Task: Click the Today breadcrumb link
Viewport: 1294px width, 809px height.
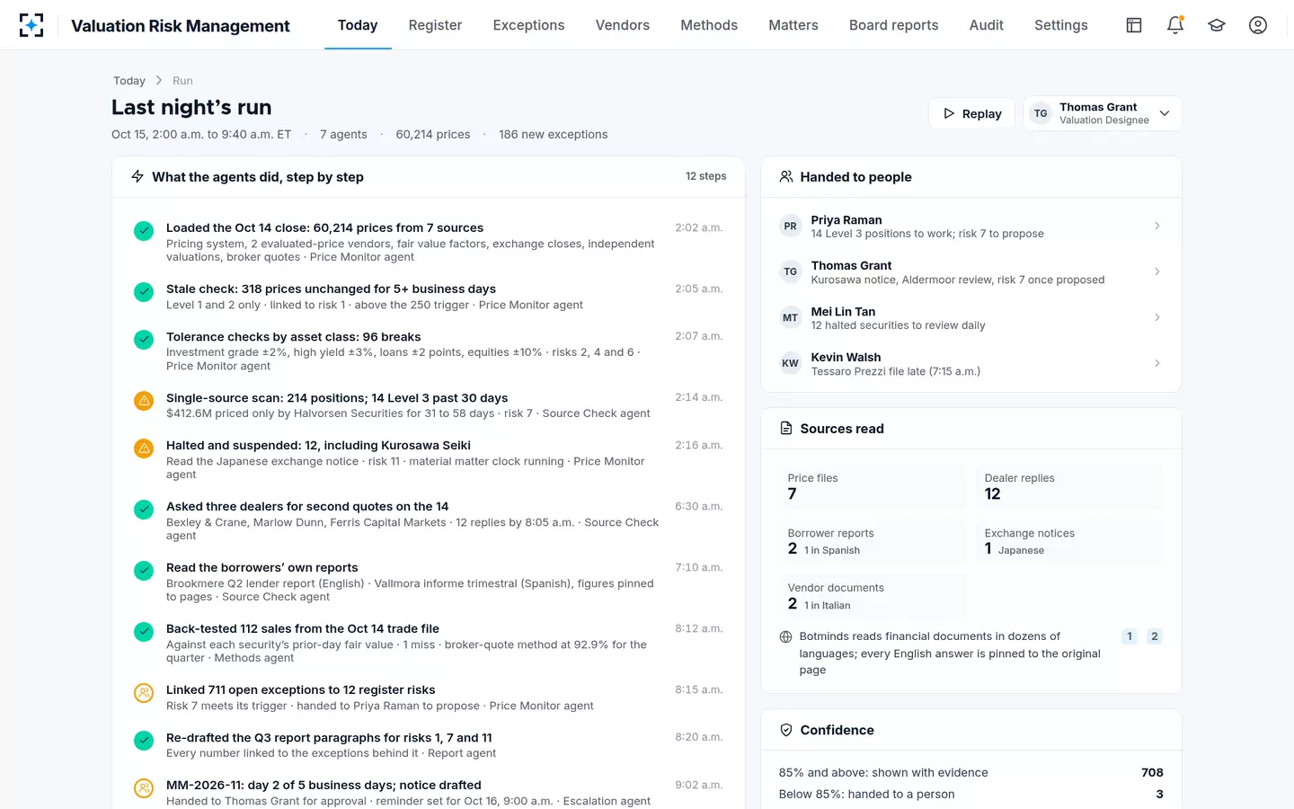Action: pos(129,81)
